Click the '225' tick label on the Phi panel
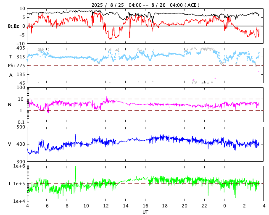 point(21,66)
